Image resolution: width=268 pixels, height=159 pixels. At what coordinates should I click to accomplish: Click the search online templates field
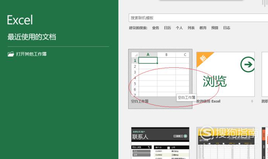[x=198, y=18]
